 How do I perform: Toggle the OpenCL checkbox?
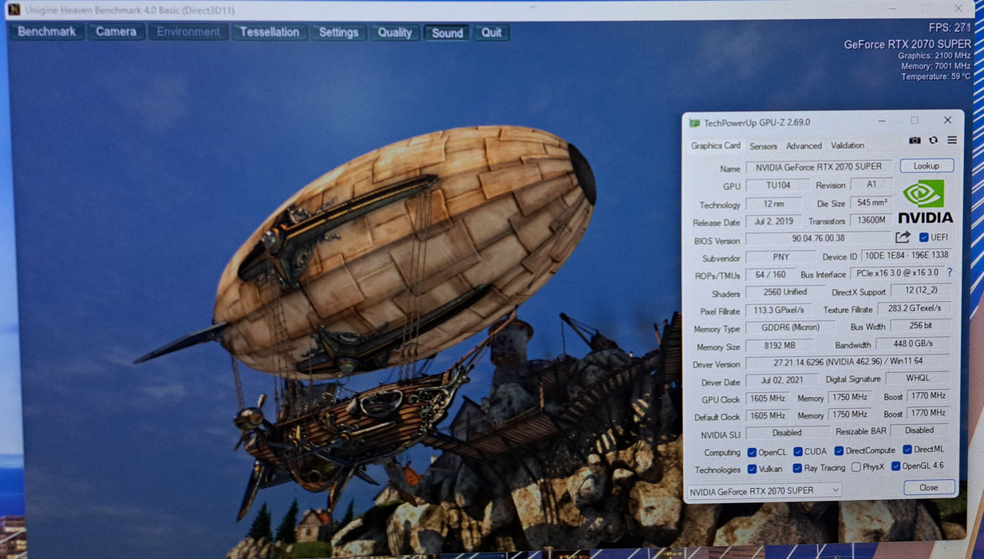click(x=752, y=452)
